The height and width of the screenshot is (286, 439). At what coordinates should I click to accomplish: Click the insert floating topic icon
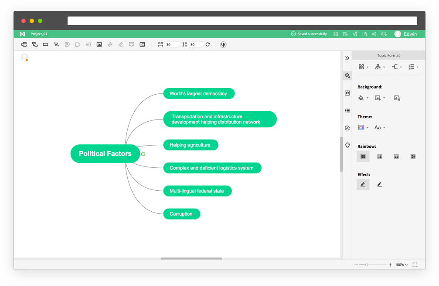click(45, 44)
